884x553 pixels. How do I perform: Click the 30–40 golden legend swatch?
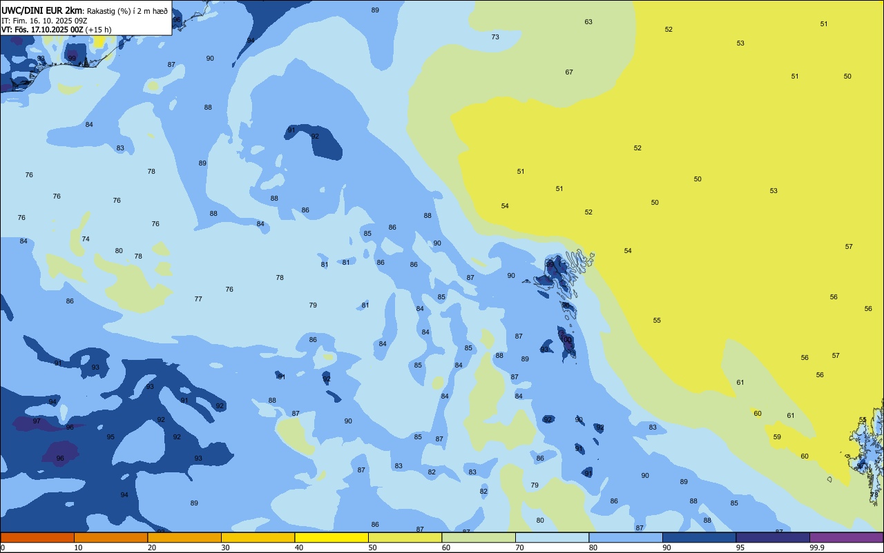[258, 537]
